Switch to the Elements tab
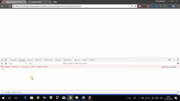The image size is (180, 101). pyautogui.click(x=13, y=60)
